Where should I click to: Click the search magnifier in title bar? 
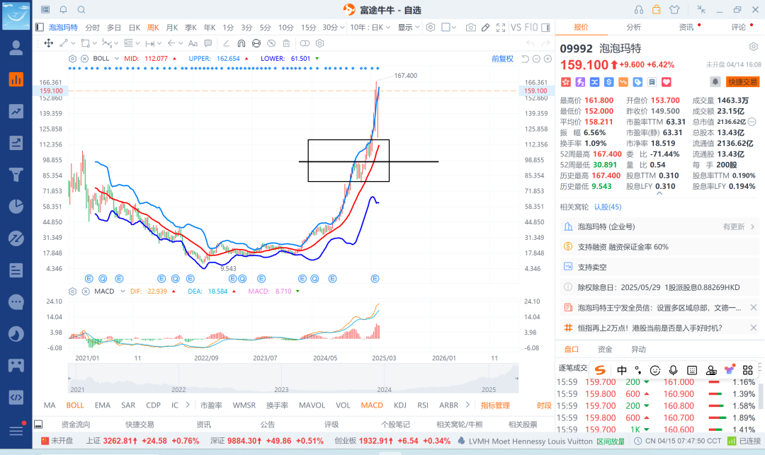click(x=81, y=10)
